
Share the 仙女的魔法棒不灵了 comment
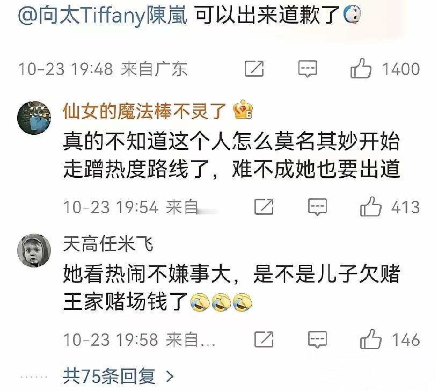pos(264,207)
